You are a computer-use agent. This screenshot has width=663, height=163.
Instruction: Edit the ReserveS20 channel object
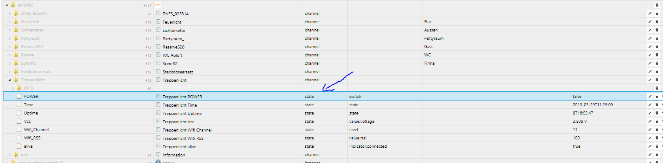[650, 47]
